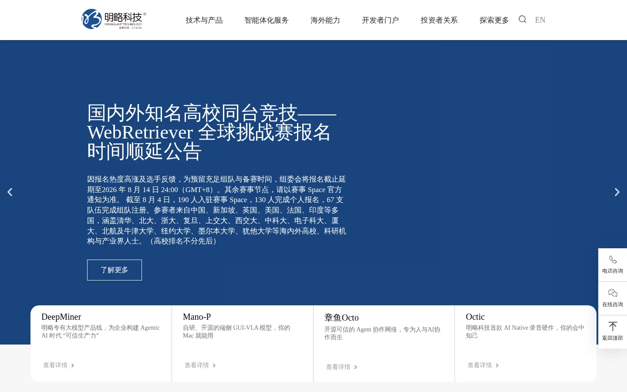This screenshot has height=392, width=627.
Task: Open the 技术与产品 menu
Action: [204, 20]
